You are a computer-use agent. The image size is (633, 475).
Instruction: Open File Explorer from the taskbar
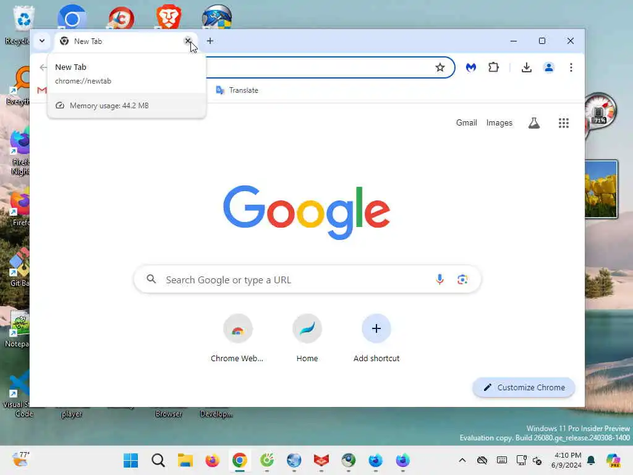click(x=185, y=460)
